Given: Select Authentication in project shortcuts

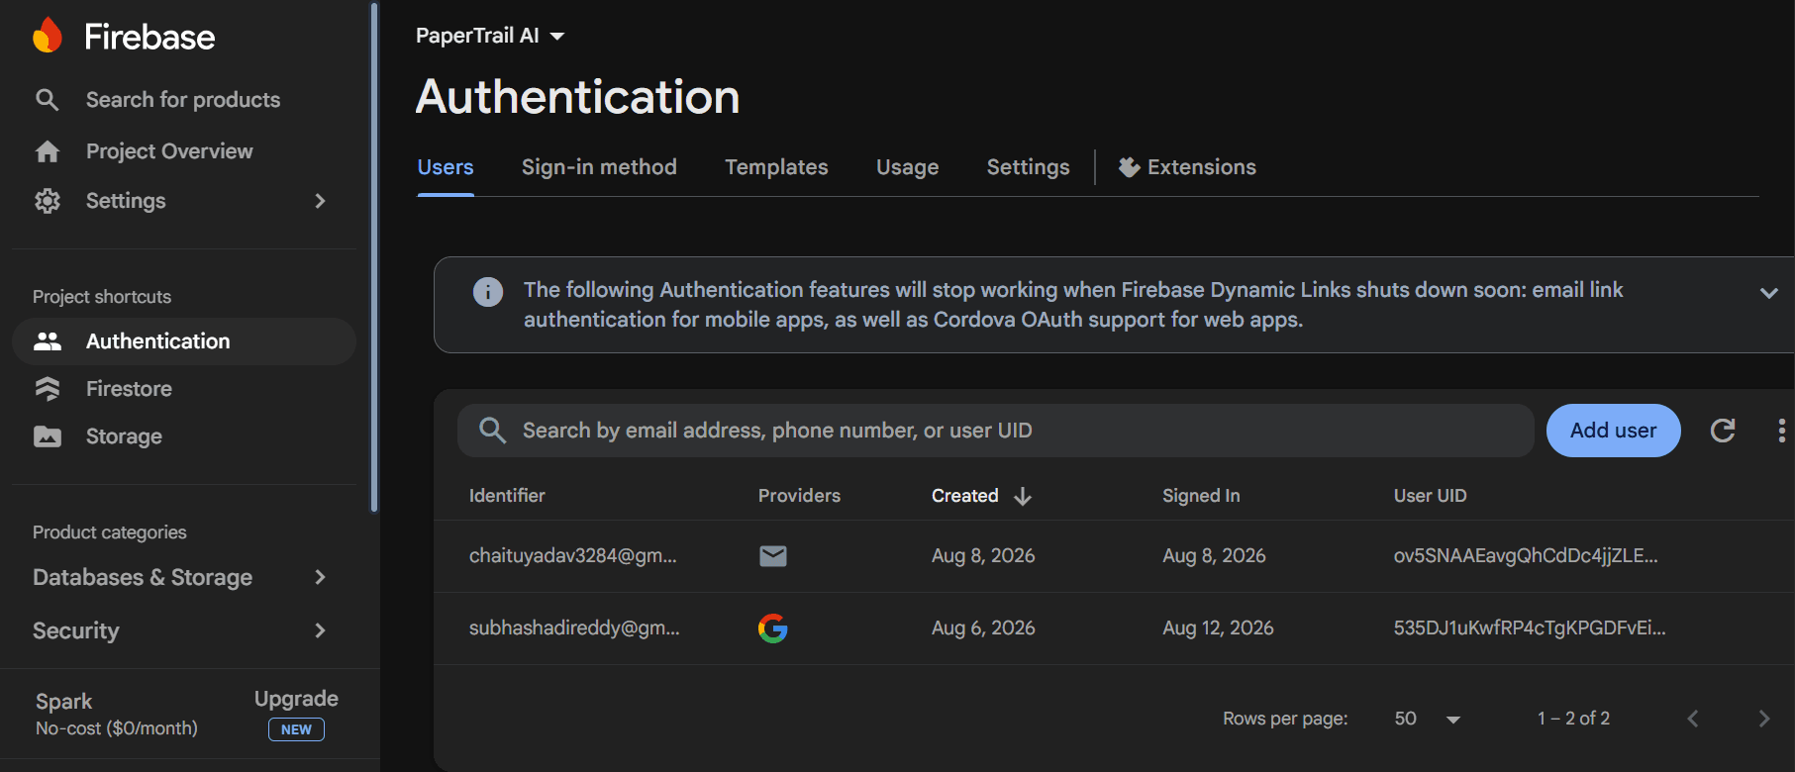Looking at the screenshot, I should click(x=184, y=341).
